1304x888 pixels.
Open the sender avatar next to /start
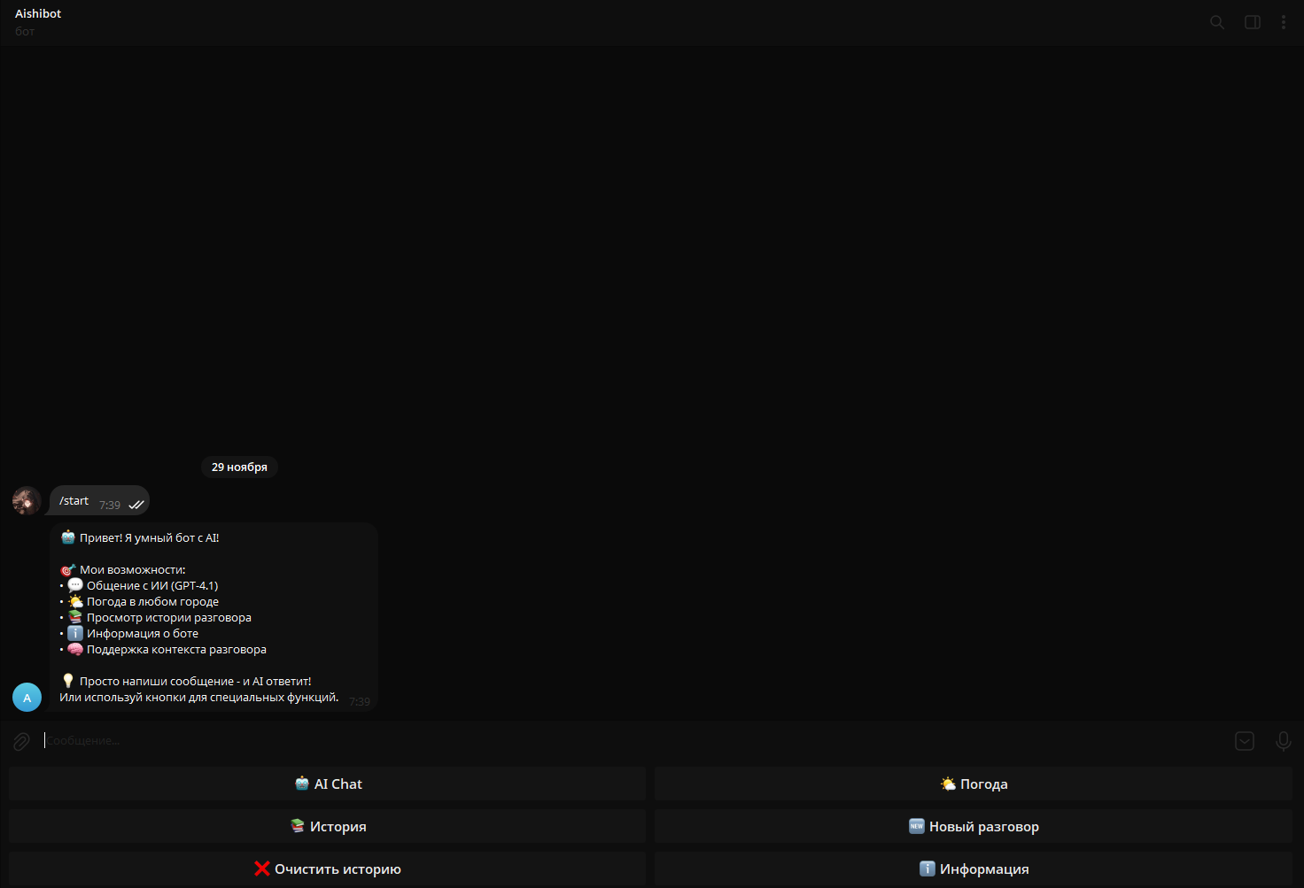[27, 500]
